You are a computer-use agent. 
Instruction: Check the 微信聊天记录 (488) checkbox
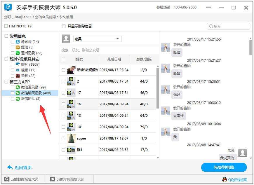13,93
